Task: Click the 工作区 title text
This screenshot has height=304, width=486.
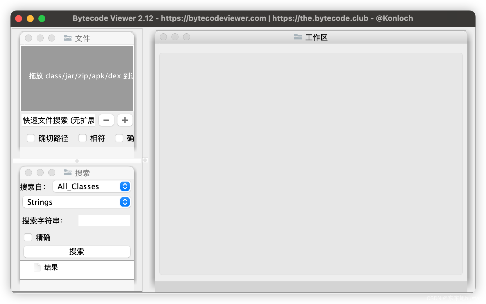Action: [317, 37]
